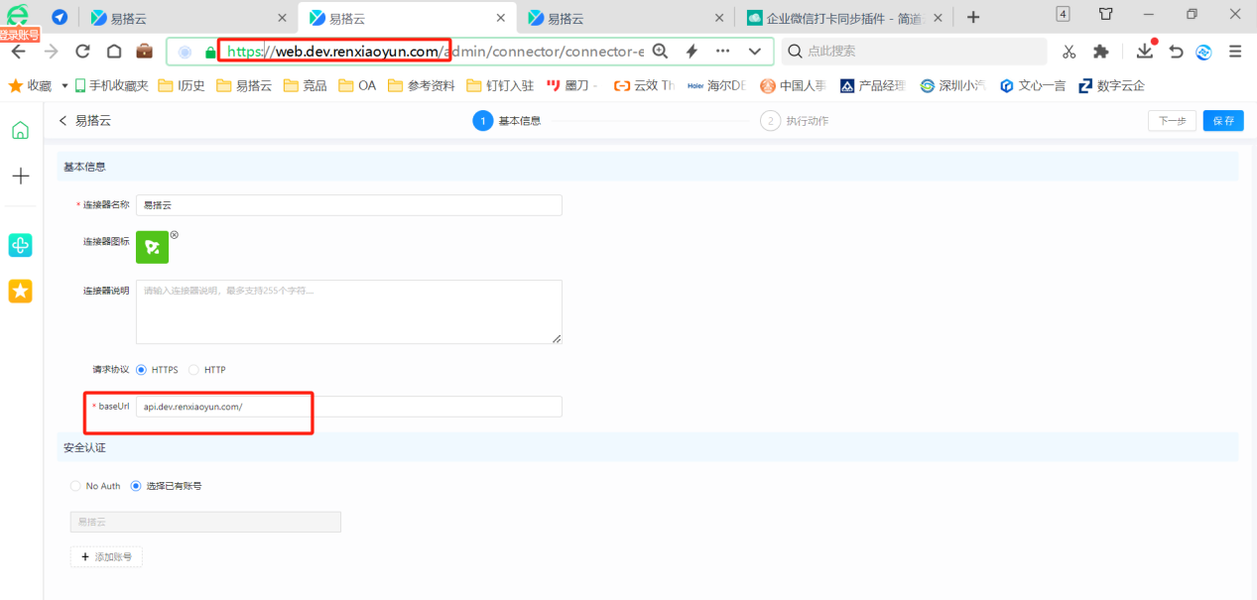Open a new tab with the plus button

tap(973, 17)
